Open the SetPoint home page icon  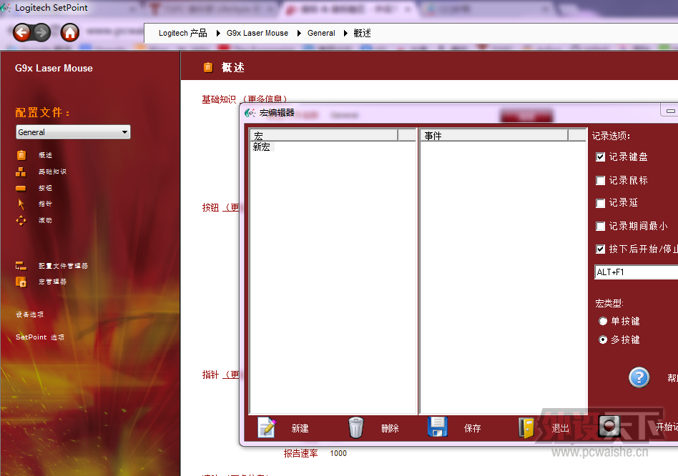(x=69, y=32)
